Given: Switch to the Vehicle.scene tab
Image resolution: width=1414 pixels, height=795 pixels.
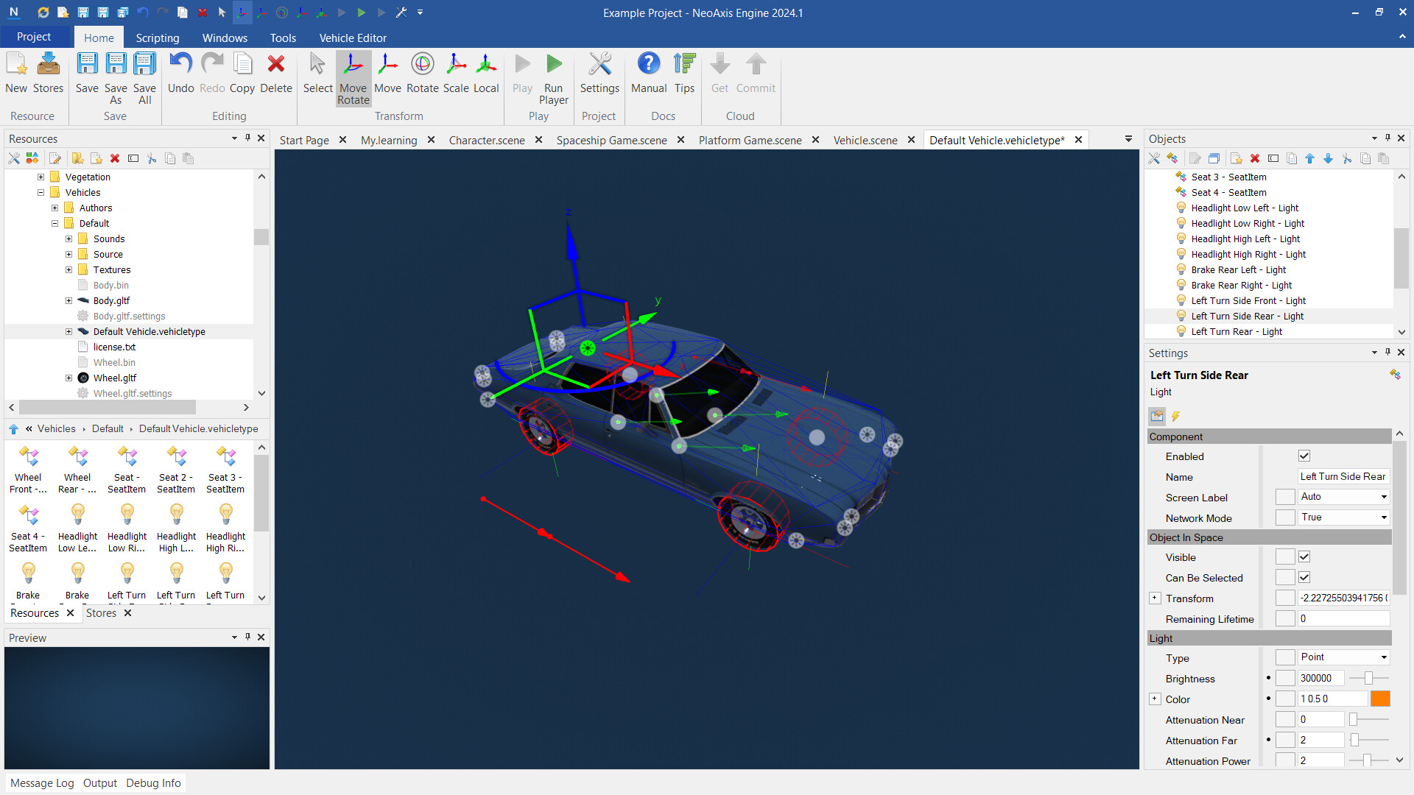Looking at the screenshot, I should 865,140.
